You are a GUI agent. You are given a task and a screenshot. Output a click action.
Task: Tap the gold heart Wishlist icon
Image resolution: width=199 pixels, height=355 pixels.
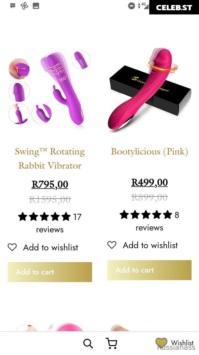point(161,343)
